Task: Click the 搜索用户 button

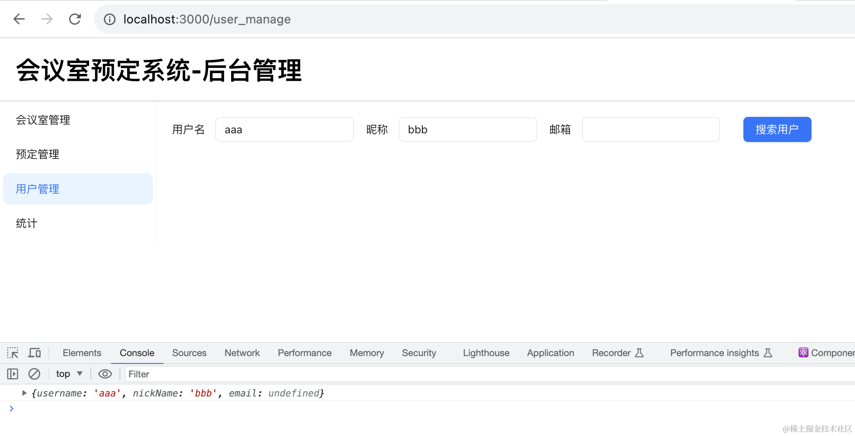Action: coord(777,129)
